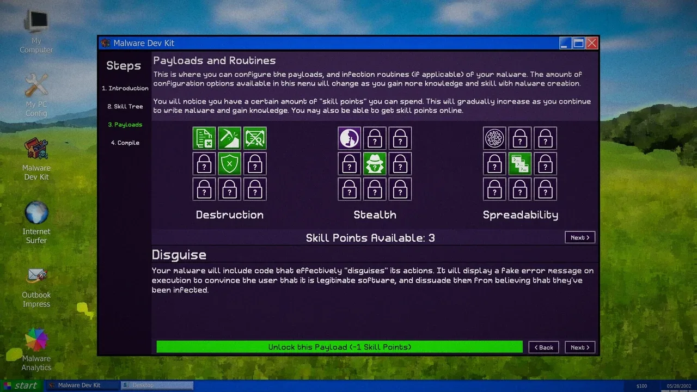Jump to the Compile step
The height and width of the screenshot is (392, 697).
125,143
